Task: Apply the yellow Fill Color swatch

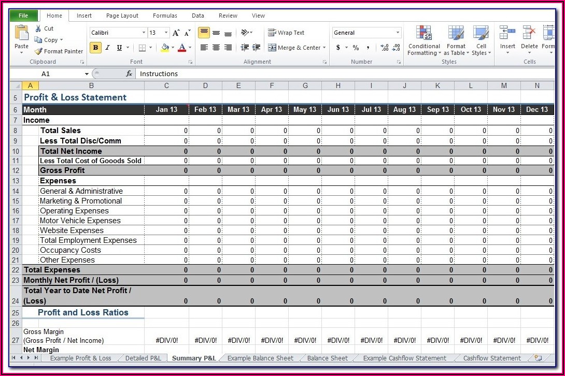Action: pyautogui.click(x=165, y=48)
